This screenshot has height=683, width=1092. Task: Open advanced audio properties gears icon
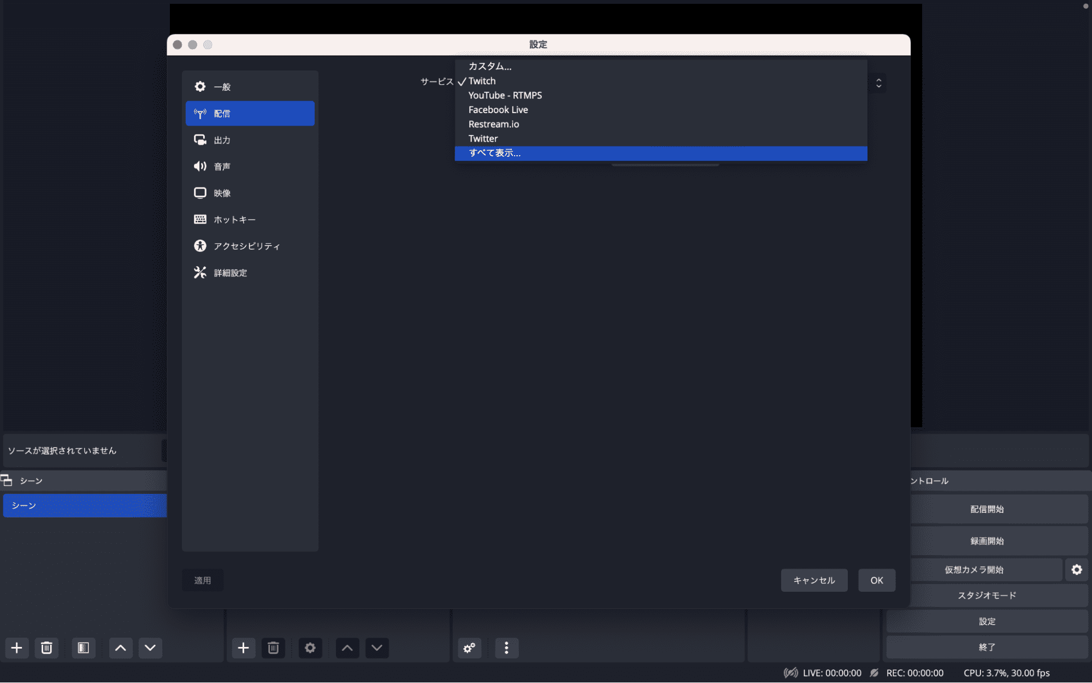[x=470, y=648]
